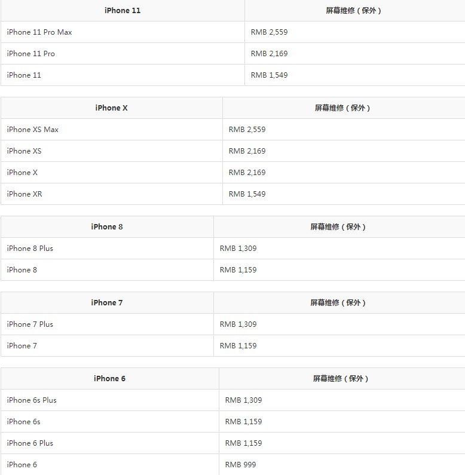Click the RMB 1,549 price for iPhone 11

click(269, 75)
